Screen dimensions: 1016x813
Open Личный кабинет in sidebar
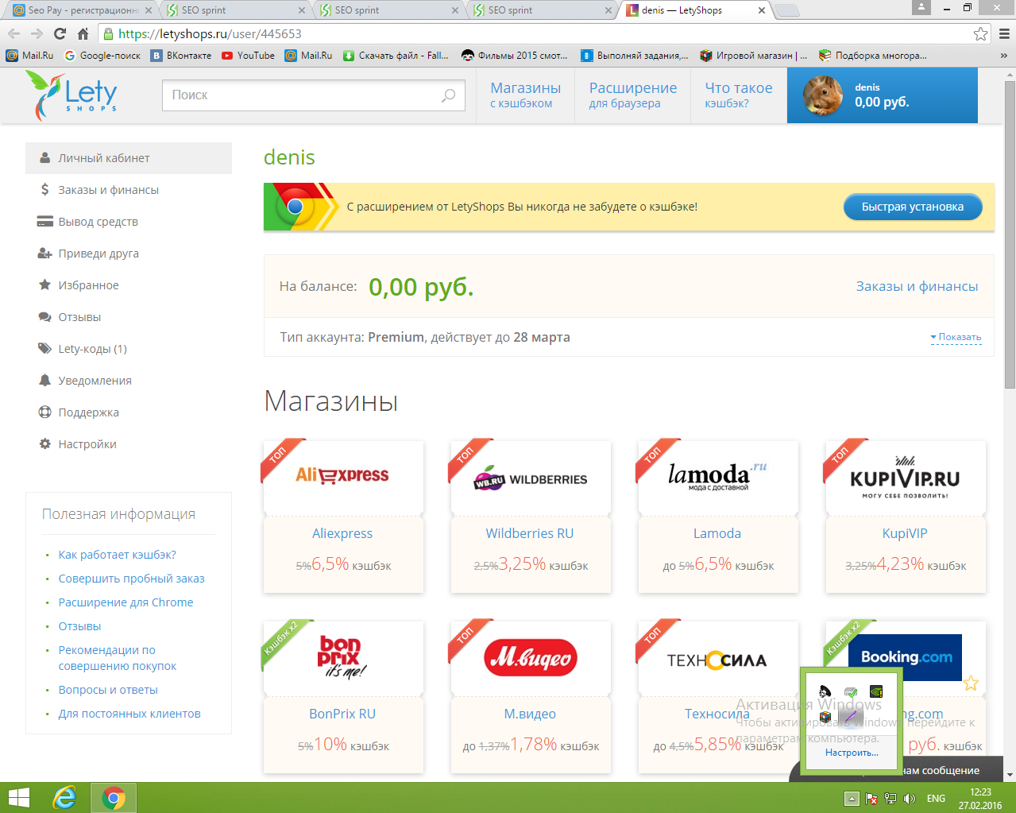(129, 158)
